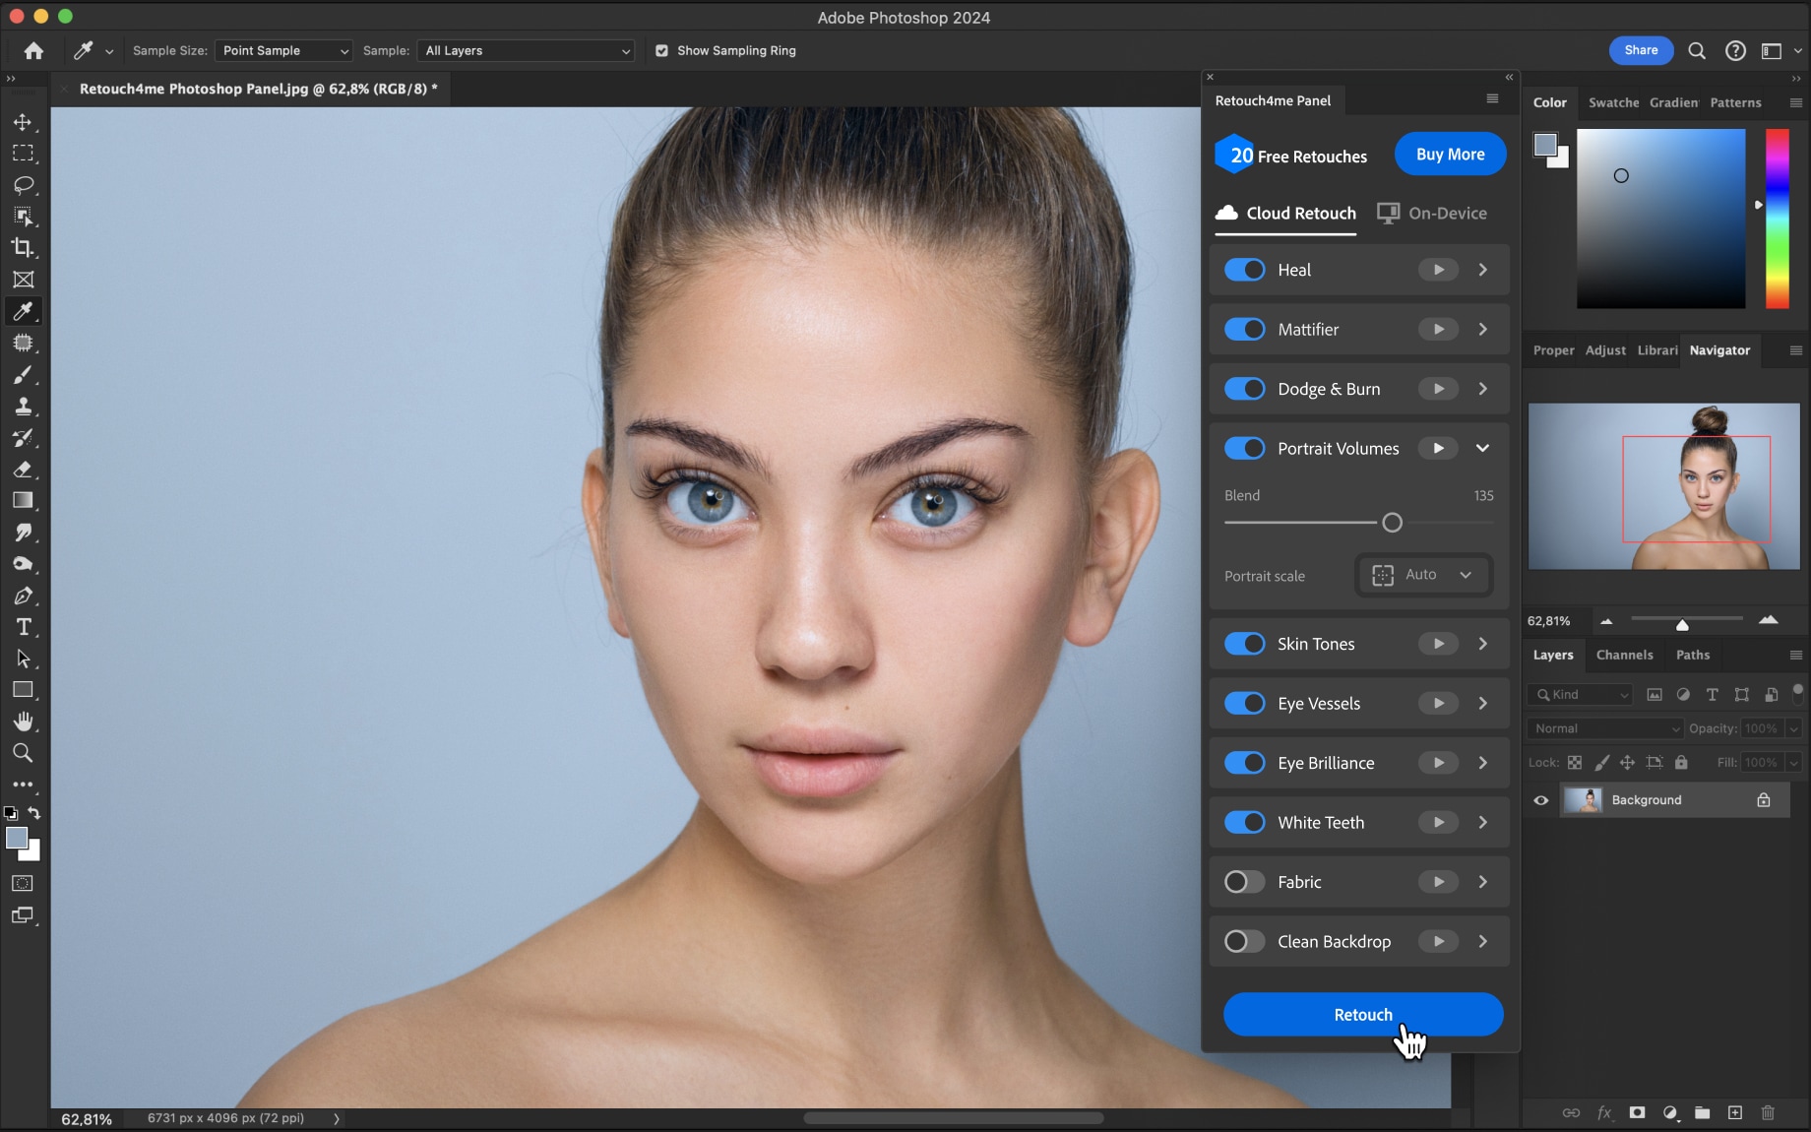The width and height of the screenshot is (1811, 1132).
Task: Open the Sample All Layers dropdown
Action: click(526, 50)
